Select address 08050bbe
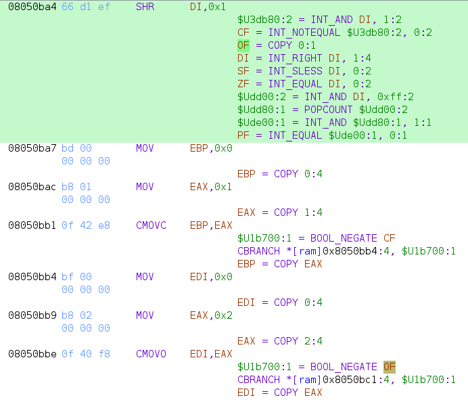This screenshot has height=400, width=468. click(32, 354)
